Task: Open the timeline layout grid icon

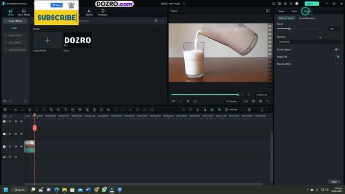Action: 5,110
